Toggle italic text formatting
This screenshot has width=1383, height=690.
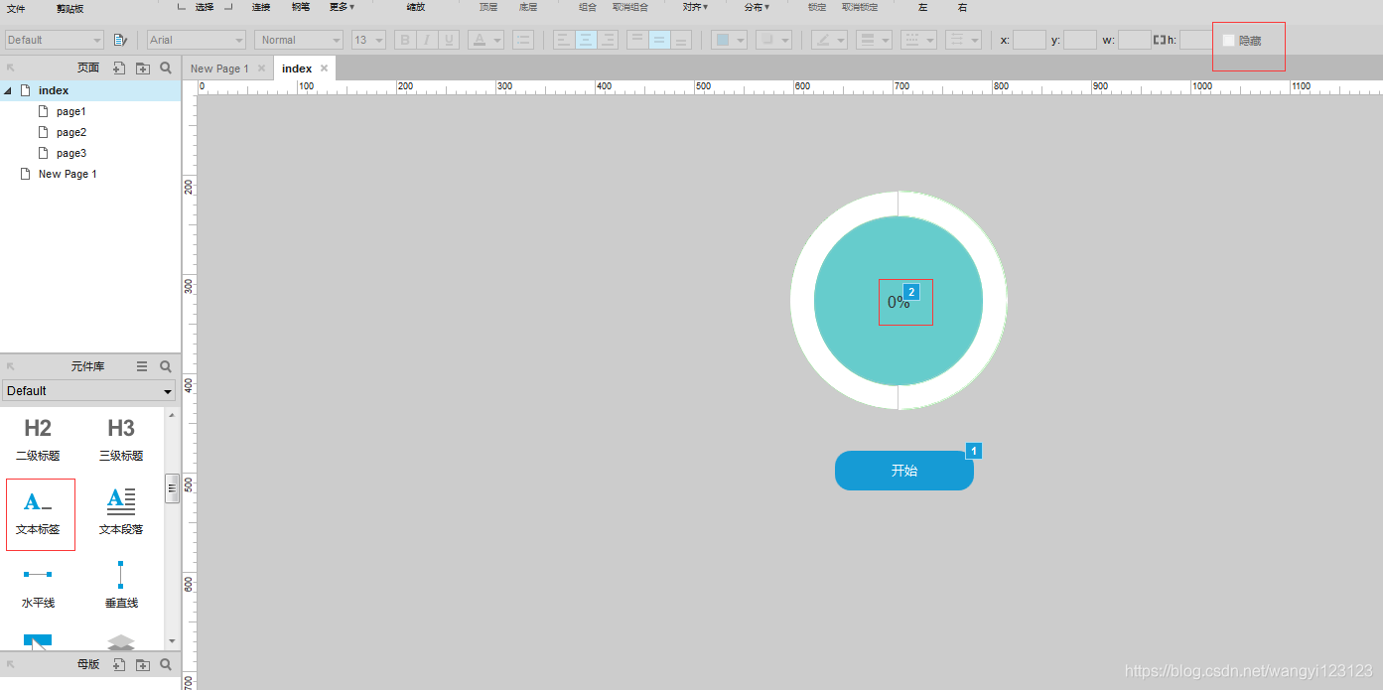(x=427, y=40)
